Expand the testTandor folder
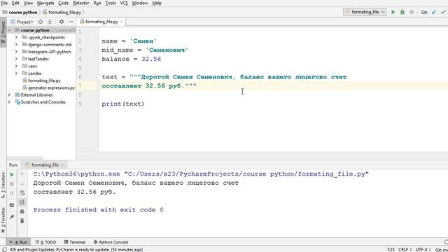 (x=16, y=59)
